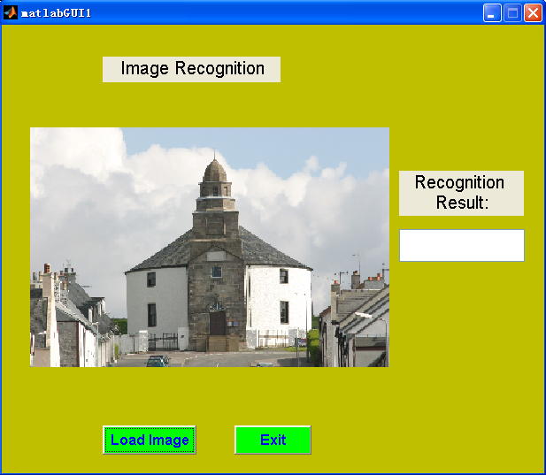
Task: Click the "matlabGUI1" window title text
Action: tap(57, 13)
